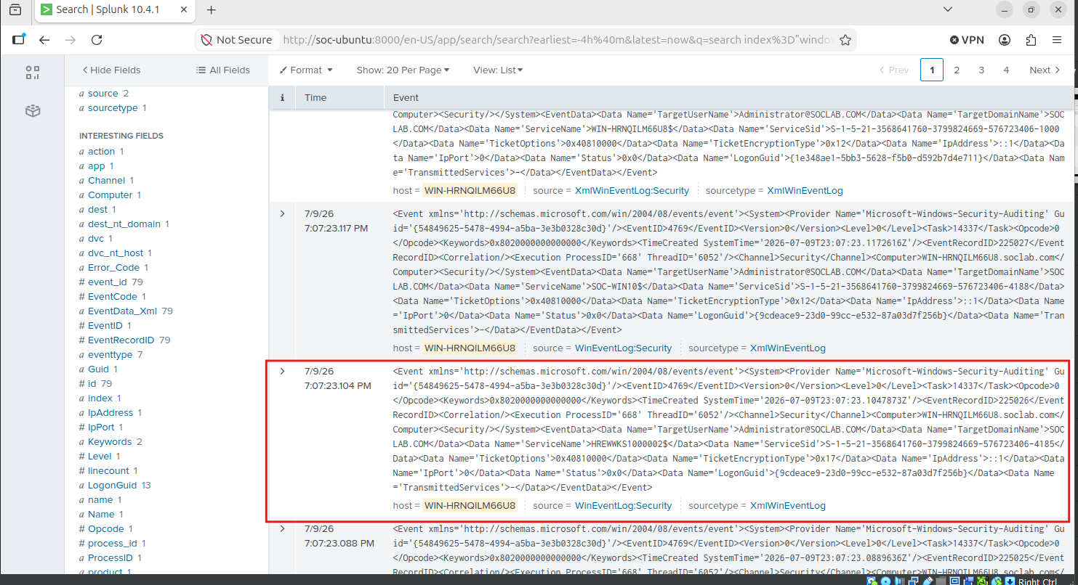Open the Keywords field summary

[x=110, y=442]
